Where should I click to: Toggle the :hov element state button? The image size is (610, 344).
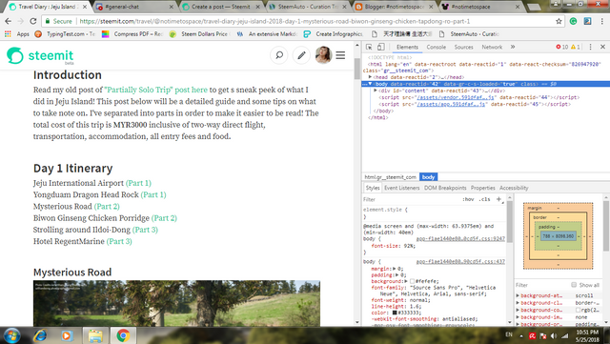468,199
